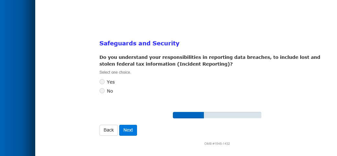
Task: Click the filled blue part of progress bar
Action: tap(188, 115)
